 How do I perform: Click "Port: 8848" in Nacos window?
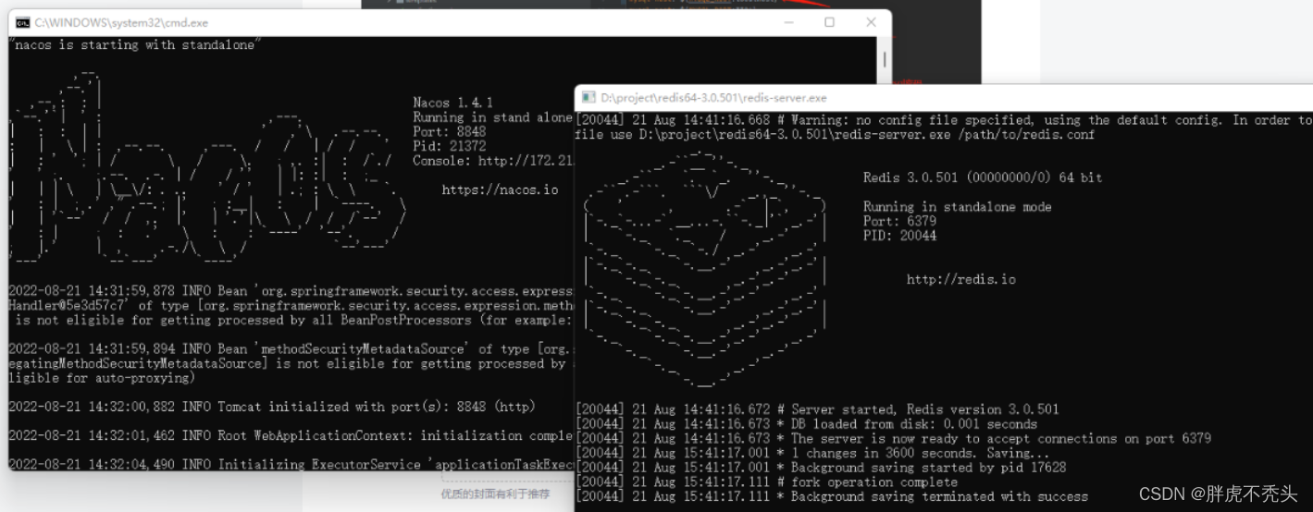pyautogui.click(x=449, y=131)
